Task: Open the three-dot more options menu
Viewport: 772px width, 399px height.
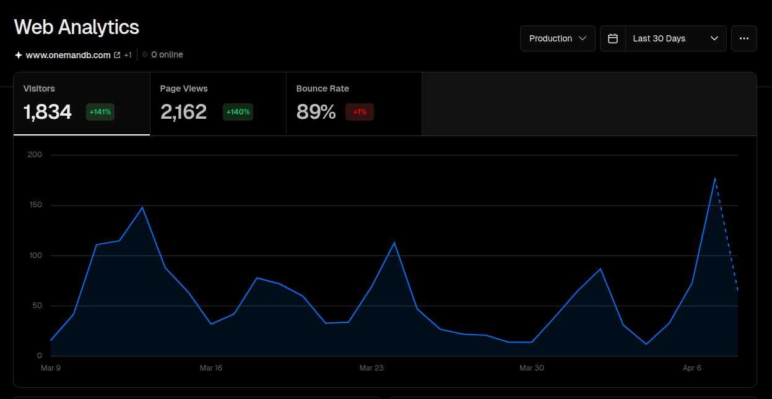Action: click(x=744, y=38)
